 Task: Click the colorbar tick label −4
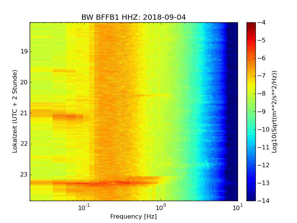[x=261, y=22]
